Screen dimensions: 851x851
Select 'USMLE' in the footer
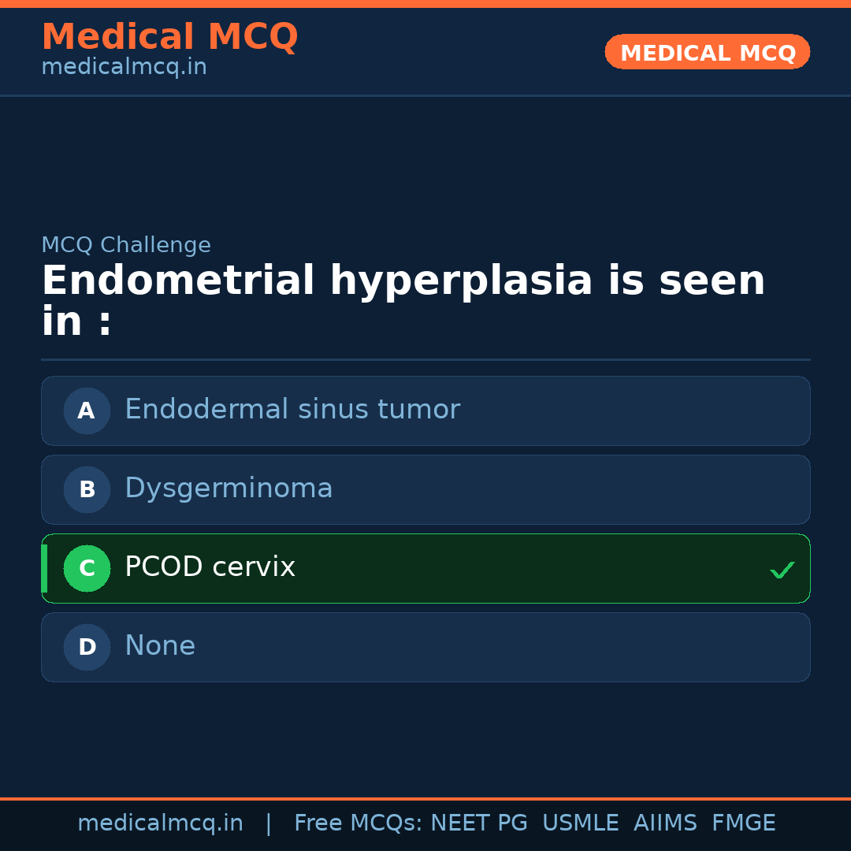coord(580,823)
